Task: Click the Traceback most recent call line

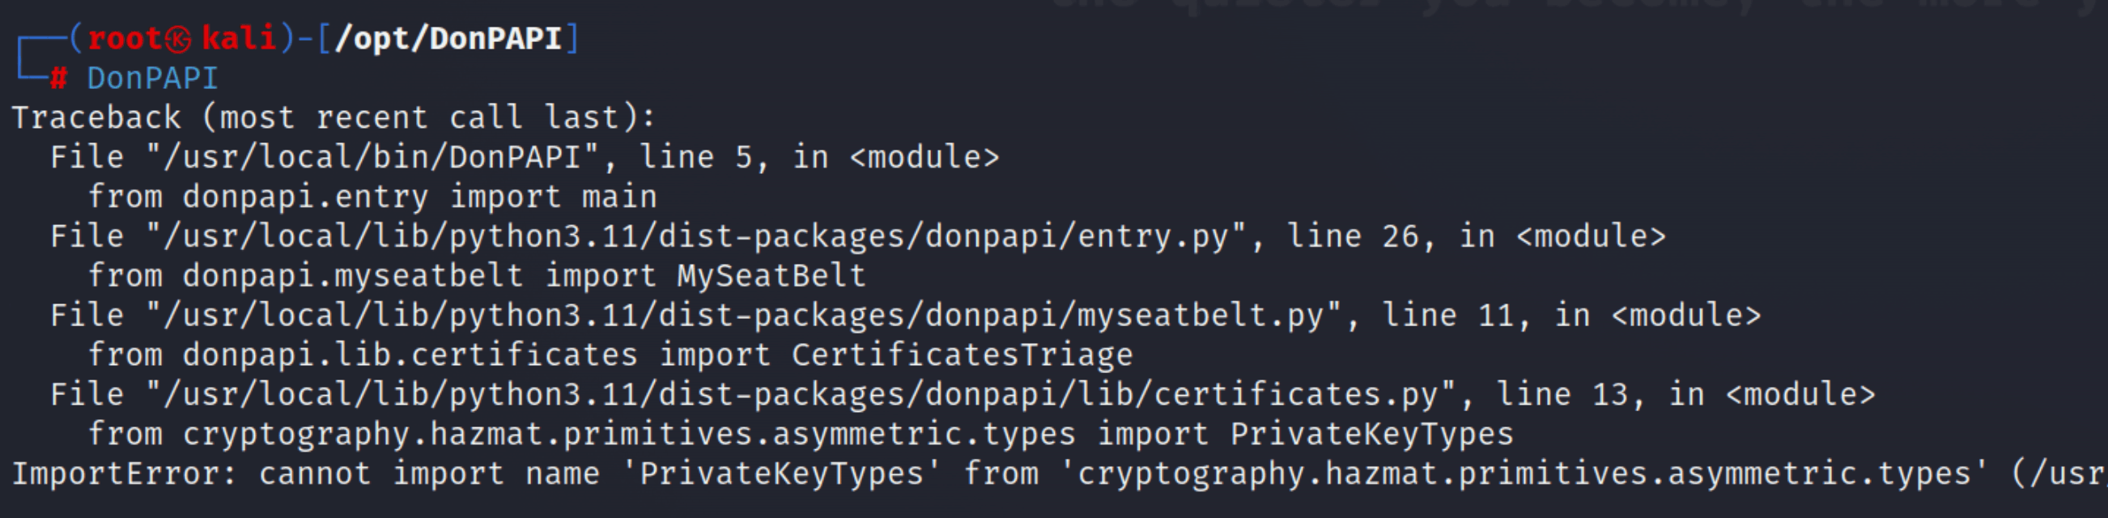Action: pyautogui.click(x=334, y=117)
